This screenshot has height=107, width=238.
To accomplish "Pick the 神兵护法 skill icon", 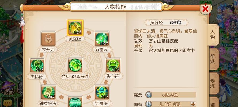I will (48, 92).
